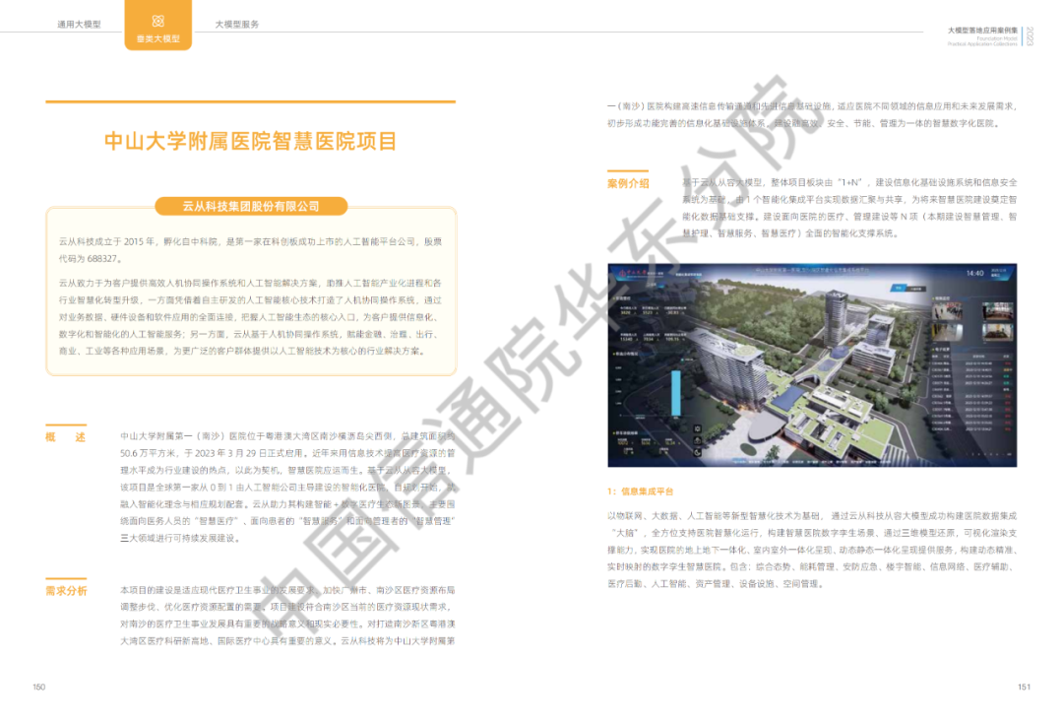
Task: Click the top-right paragraph starting 一（南沙）医院构建高速信息
Action: click(812, 114)
